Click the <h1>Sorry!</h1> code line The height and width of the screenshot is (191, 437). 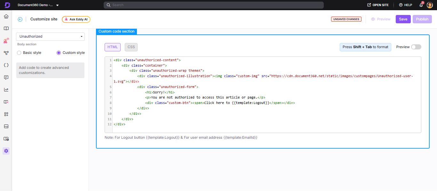160,92
